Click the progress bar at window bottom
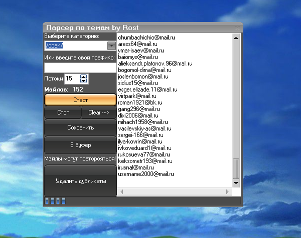This screenshot has height=238, width=301. [x=142, y=201]
